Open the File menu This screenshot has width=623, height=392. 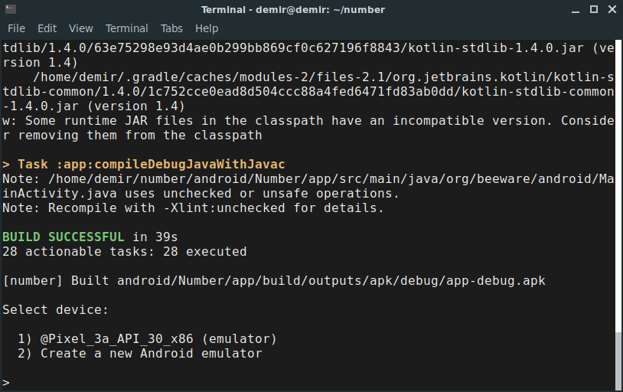click(16, 28)
